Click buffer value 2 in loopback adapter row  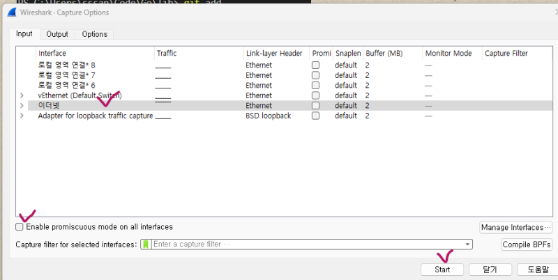click(x=368, y=116)
